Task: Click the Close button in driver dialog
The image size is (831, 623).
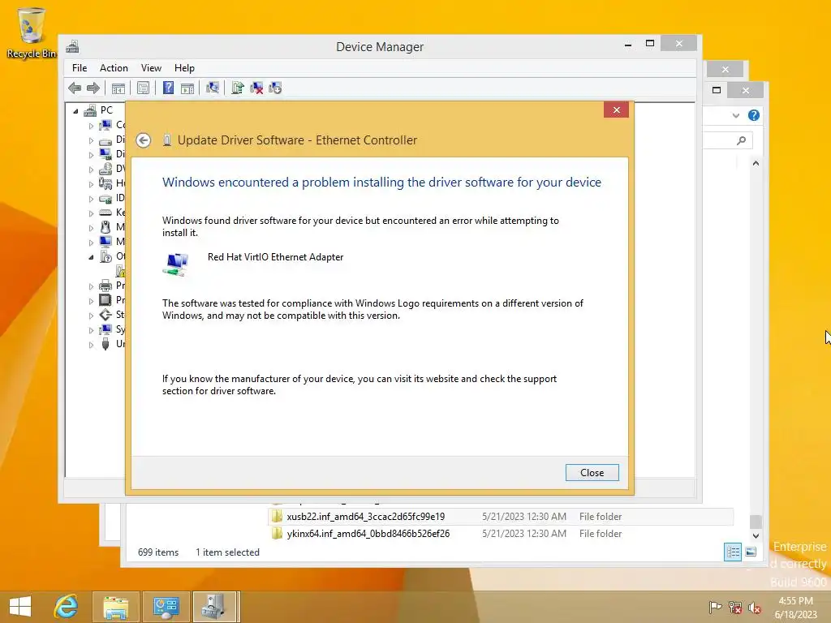Action: (x=592, y=473)
